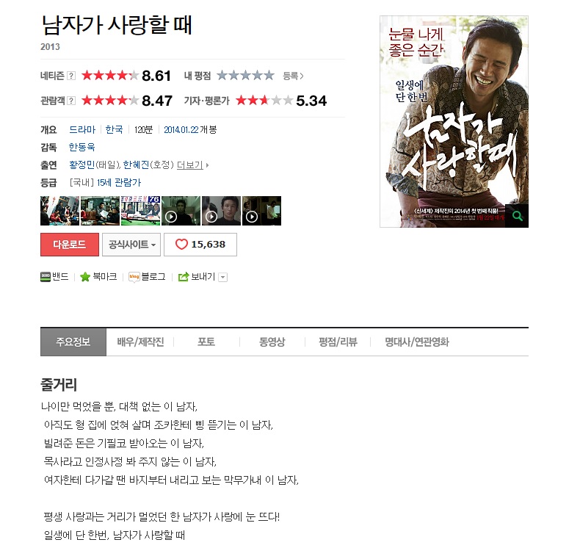Share to Band via the green icon
Image resolution: width=569 pixels, height=548 pixels.
coord(46,277)
